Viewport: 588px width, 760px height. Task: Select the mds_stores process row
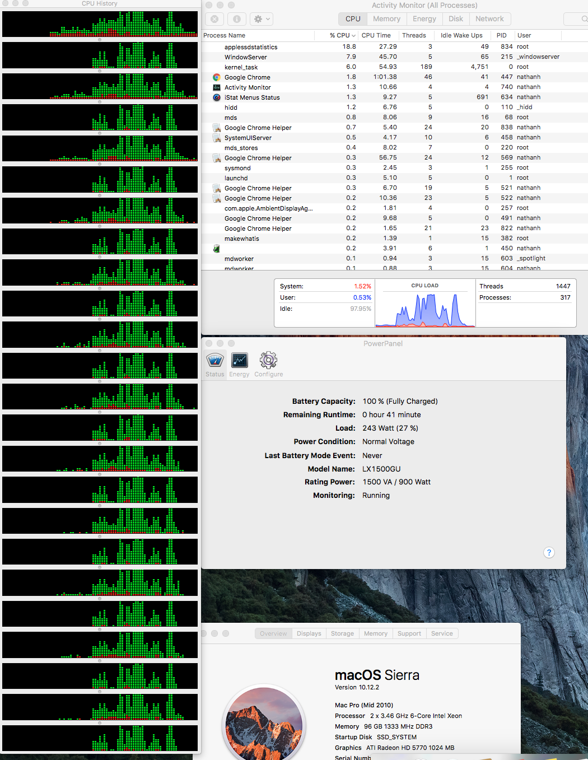coord(395,148)
